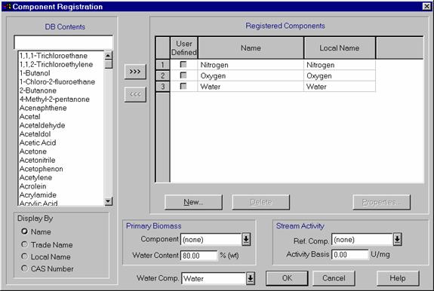Open the Water Comp. dropdown arrow

251,278
